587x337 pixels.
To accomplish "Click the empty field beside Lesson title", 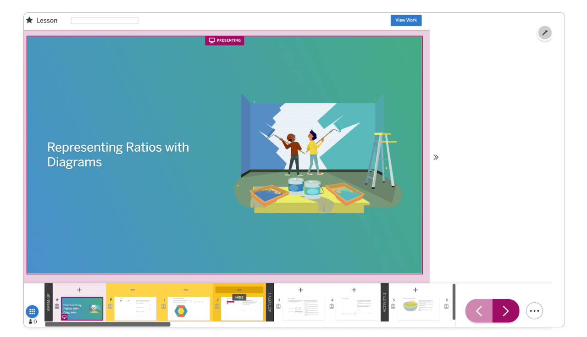I will [x=105, y=21].
